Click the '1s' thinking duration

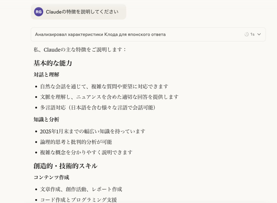252,34
